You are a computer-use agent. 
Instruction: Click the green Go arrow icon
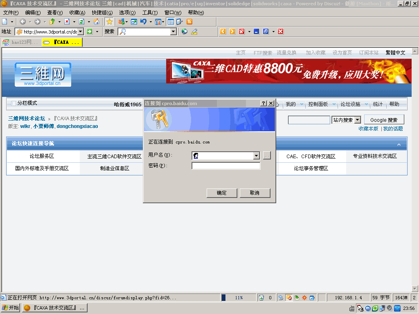tap(90, 31)
